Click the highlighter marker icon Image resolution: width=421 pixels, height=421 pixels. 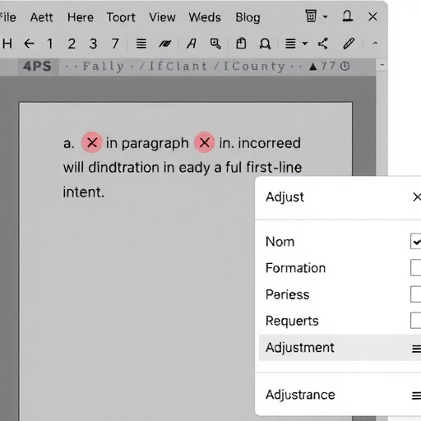(x=165, y=44)
